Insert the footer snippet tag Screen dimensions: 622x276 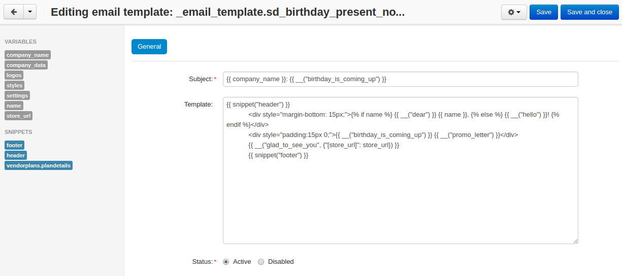pos(15,145)
